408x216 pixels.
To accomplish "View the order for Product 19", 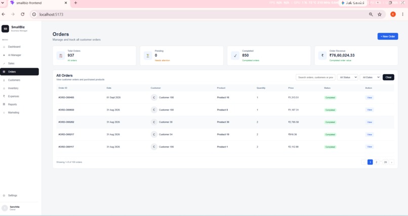I will [370, 134].
